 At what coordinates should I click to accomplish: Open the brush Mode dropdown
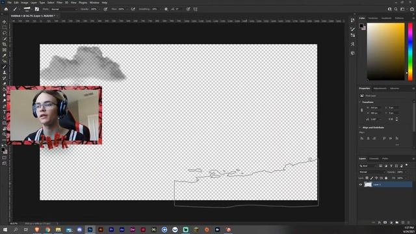64,9
